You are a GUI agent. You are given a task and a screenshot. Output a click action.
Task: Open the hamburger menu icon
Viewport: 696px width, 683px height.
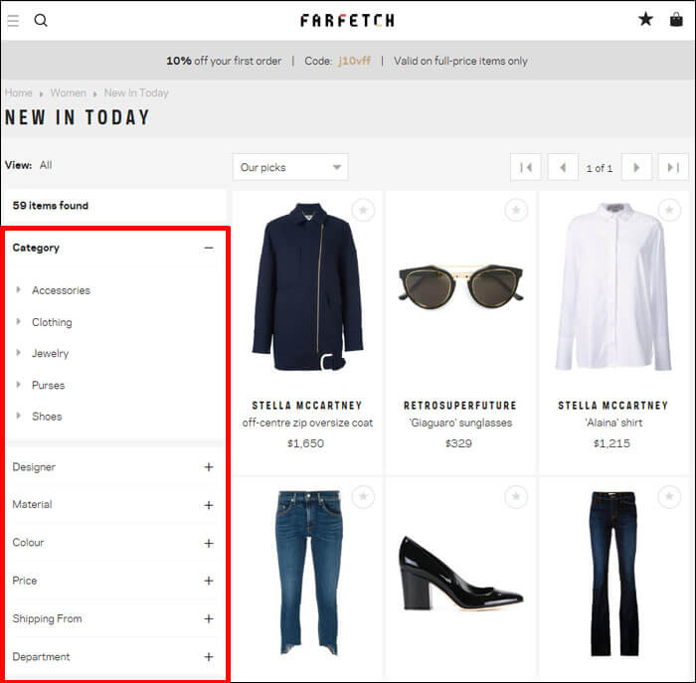point(13,21)
